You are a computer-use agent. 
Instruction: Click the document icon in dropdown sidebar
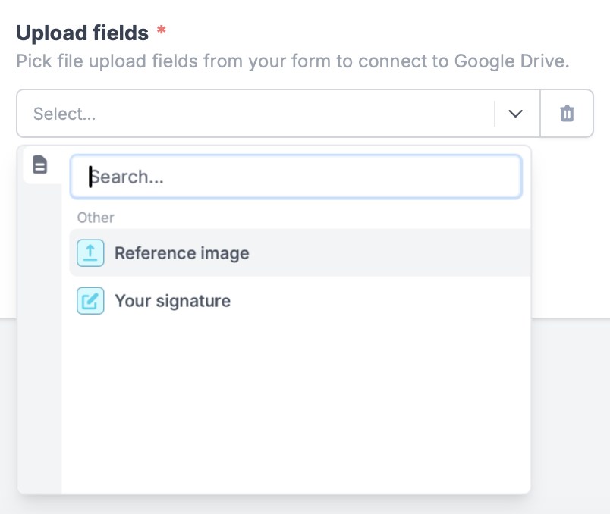click(x=40, y=165)
